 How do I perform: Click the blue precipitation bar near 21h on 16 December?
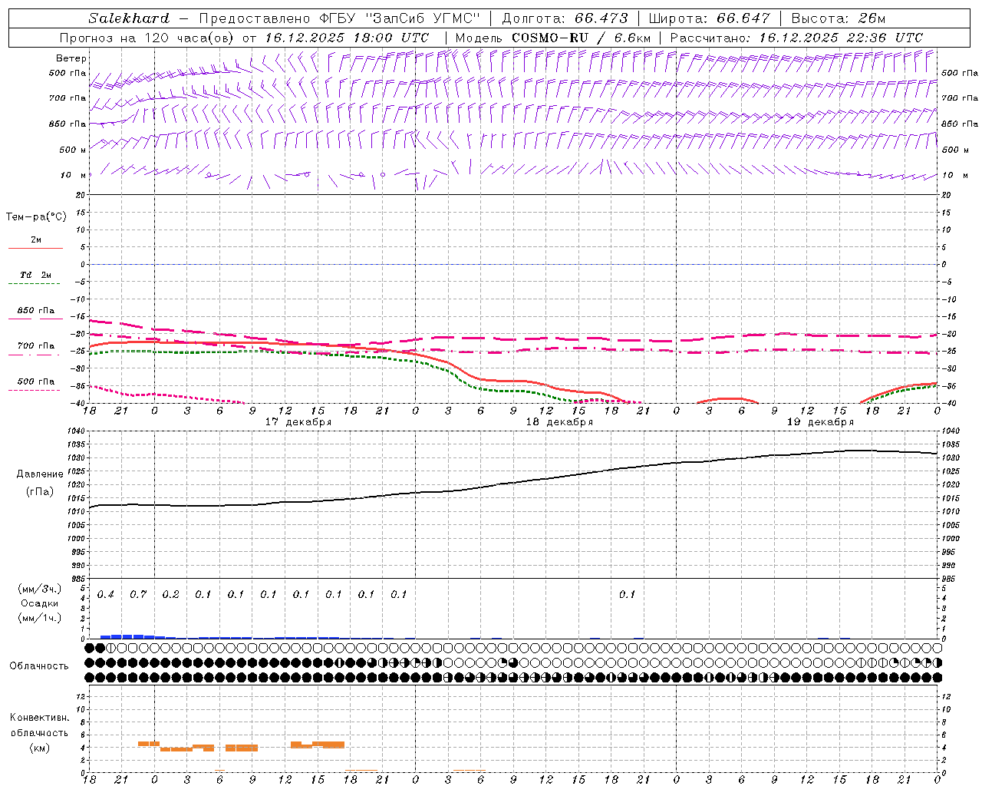click(x=121, y=636)
